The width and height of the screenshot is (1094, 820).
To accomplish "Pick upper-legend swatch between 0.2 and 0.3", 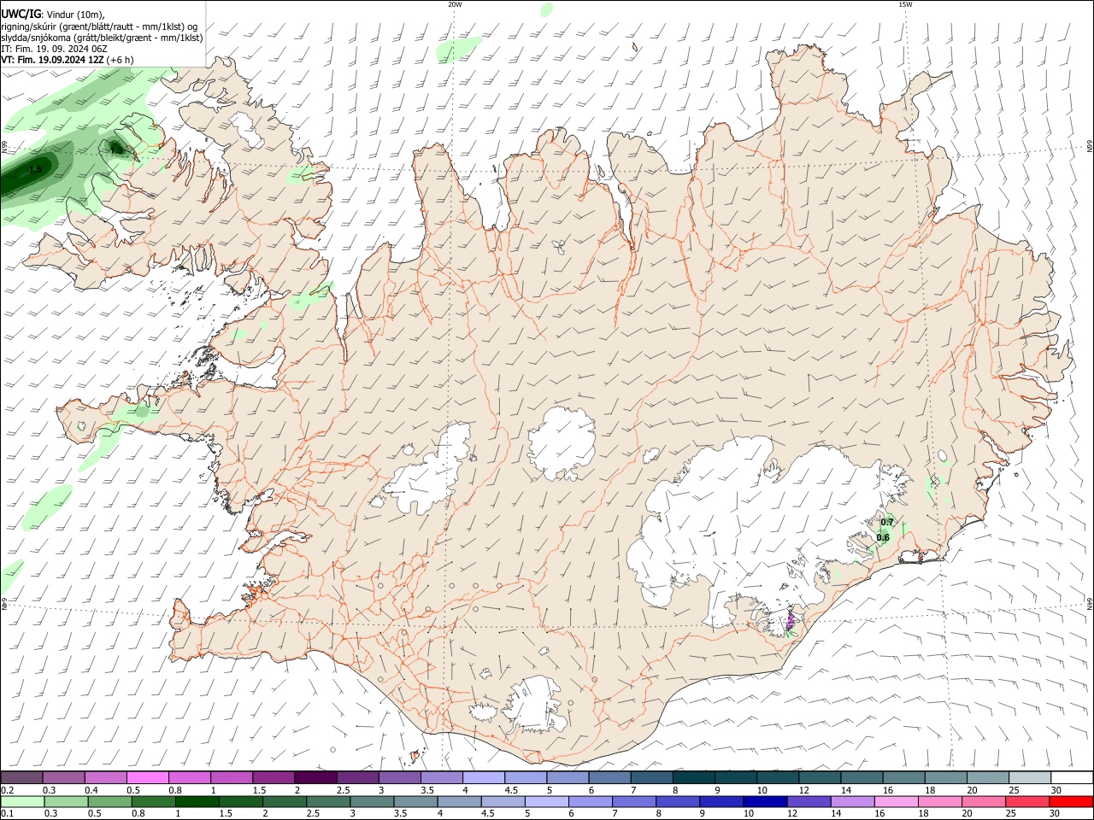I will 21,777.
